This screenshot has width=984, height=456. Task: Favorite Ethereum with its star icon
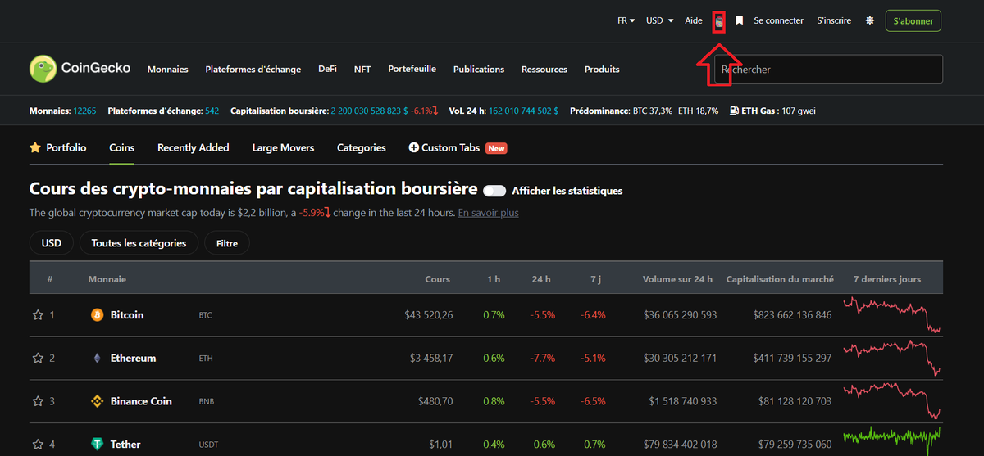[37, 359]
